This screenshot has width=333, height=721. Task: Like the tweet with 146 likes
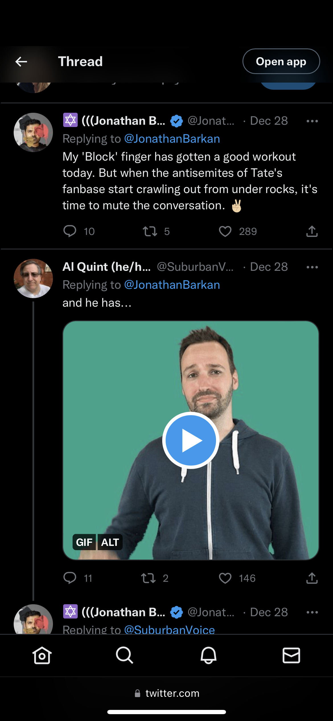[x=225, y=578]
